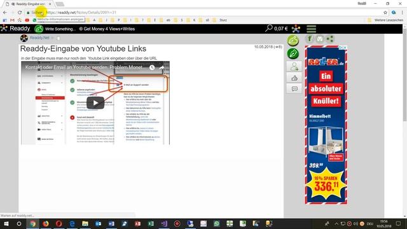The width and height of the screenshot is (407, 229).
Task: Go back with the browser back arrow
Action: point(5,12)
